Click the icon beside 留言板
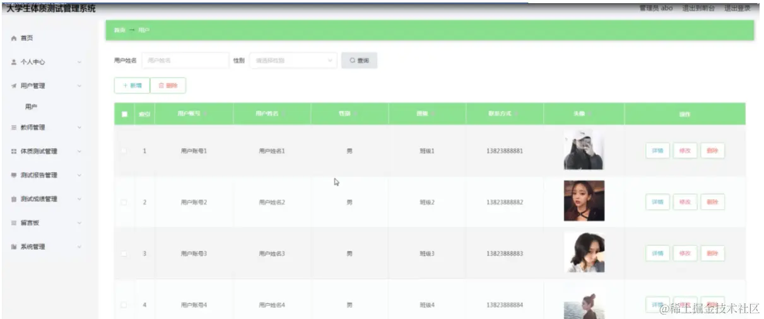 [x=14, y=223]
